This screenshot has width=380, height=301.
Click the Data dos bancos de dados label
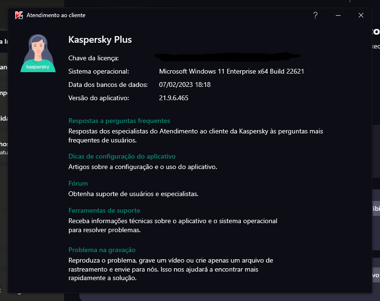tap(108, 85)
